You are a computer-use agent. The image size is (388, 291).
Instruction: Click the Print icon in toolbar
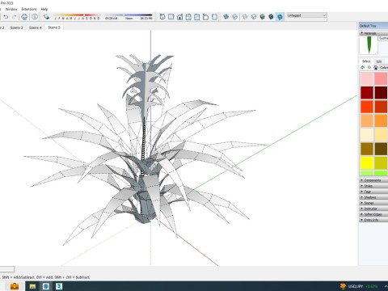point(24,17)
